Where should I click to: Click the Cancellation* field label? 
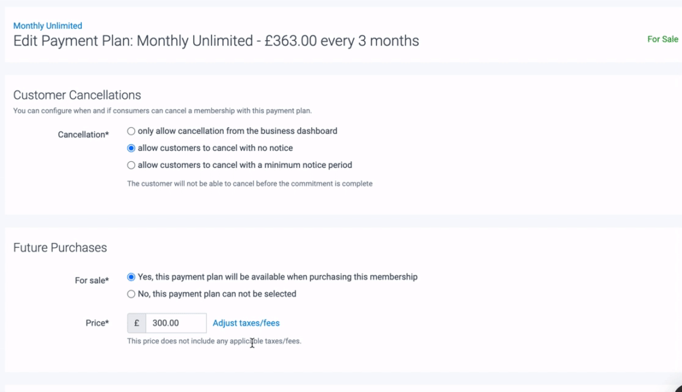click(x=83, y=135)
